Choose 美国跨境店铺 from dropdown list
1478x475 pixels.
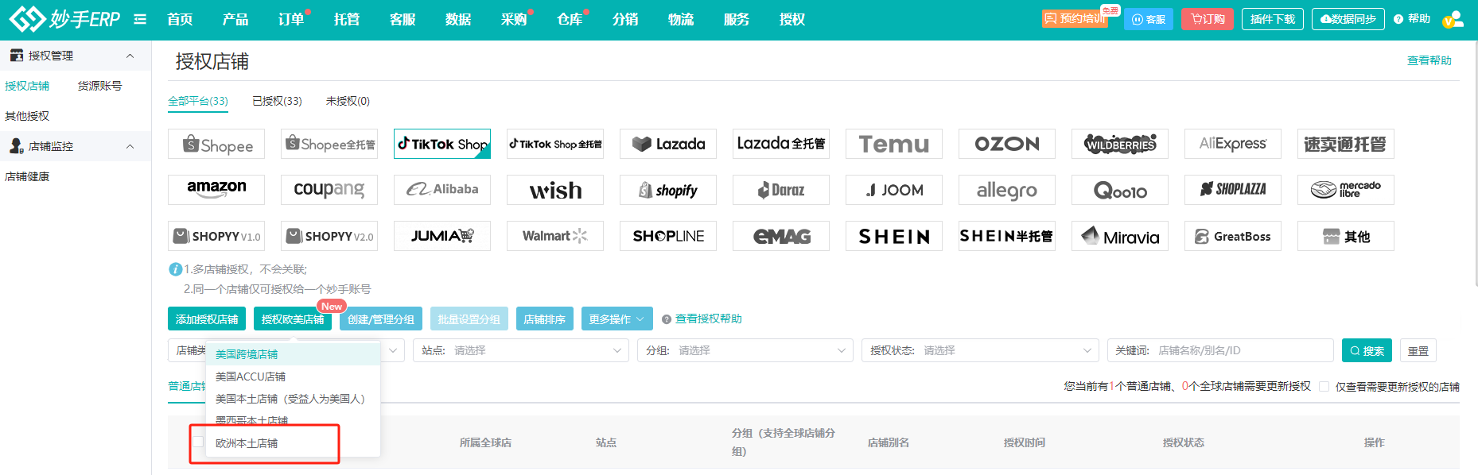(x=293, y=354)
